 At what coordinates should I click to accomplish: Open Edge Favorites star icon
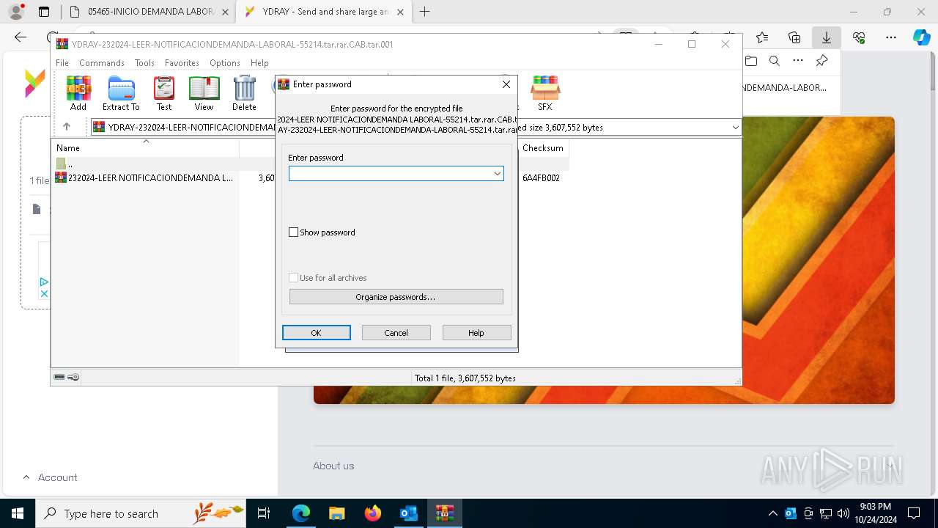762,37
